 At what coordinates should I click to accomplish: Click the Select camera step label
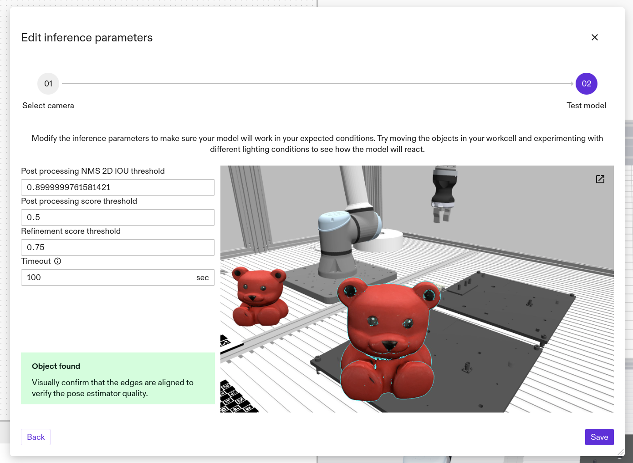tap(48, 106)
